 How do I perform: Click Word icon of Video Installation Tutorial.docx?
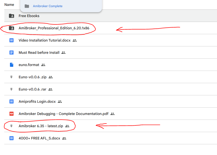12,40
